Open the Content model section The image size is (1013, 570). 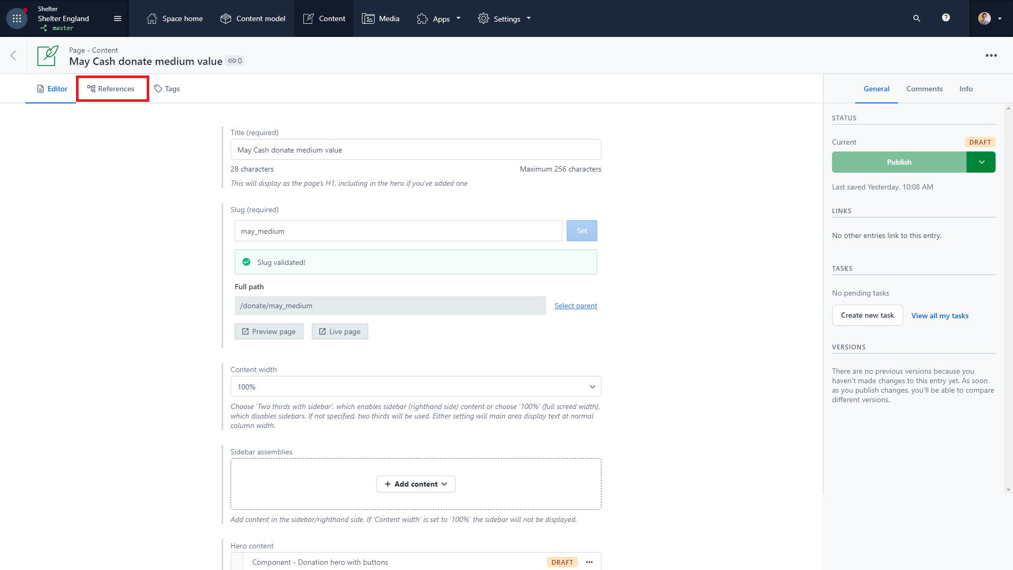[253, 18]
